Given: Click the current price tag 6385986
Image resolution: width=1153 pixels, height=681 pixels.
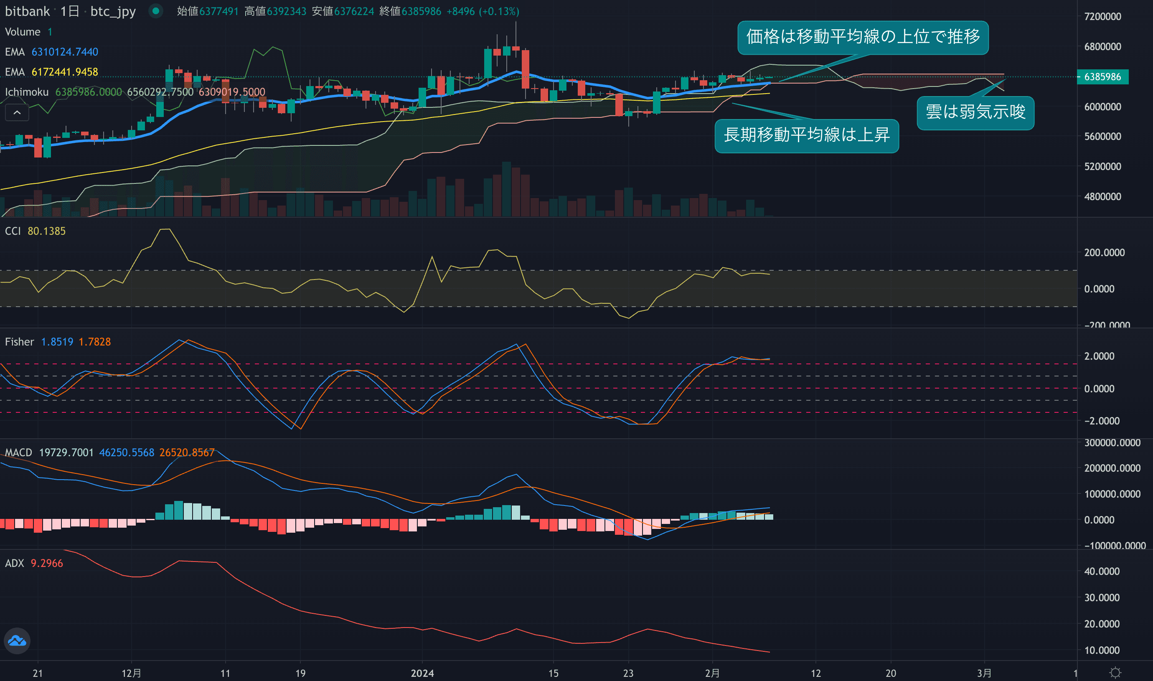Looking at the screenshot, I should [1102, 76].
